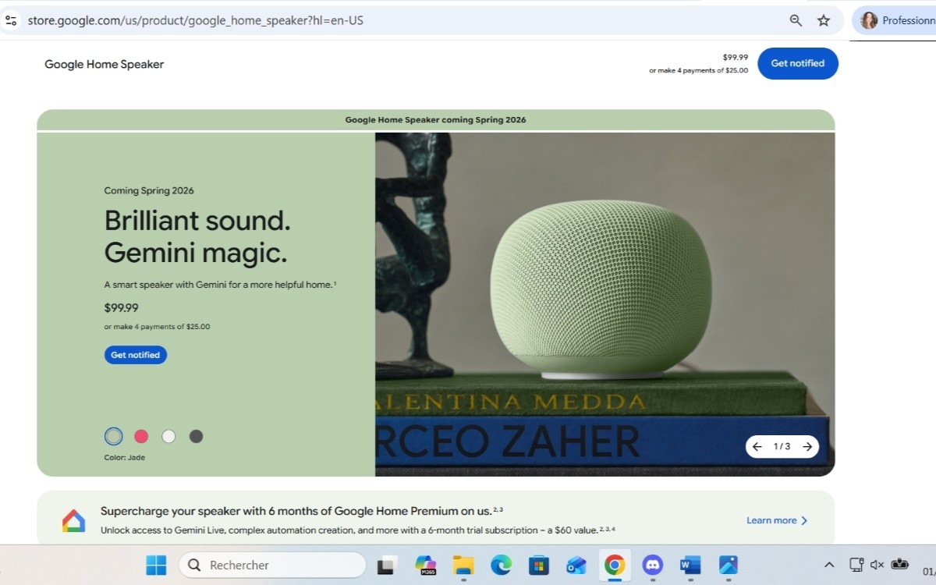Open Microsoft Store from the taskbar

click(x=538, y=565)
